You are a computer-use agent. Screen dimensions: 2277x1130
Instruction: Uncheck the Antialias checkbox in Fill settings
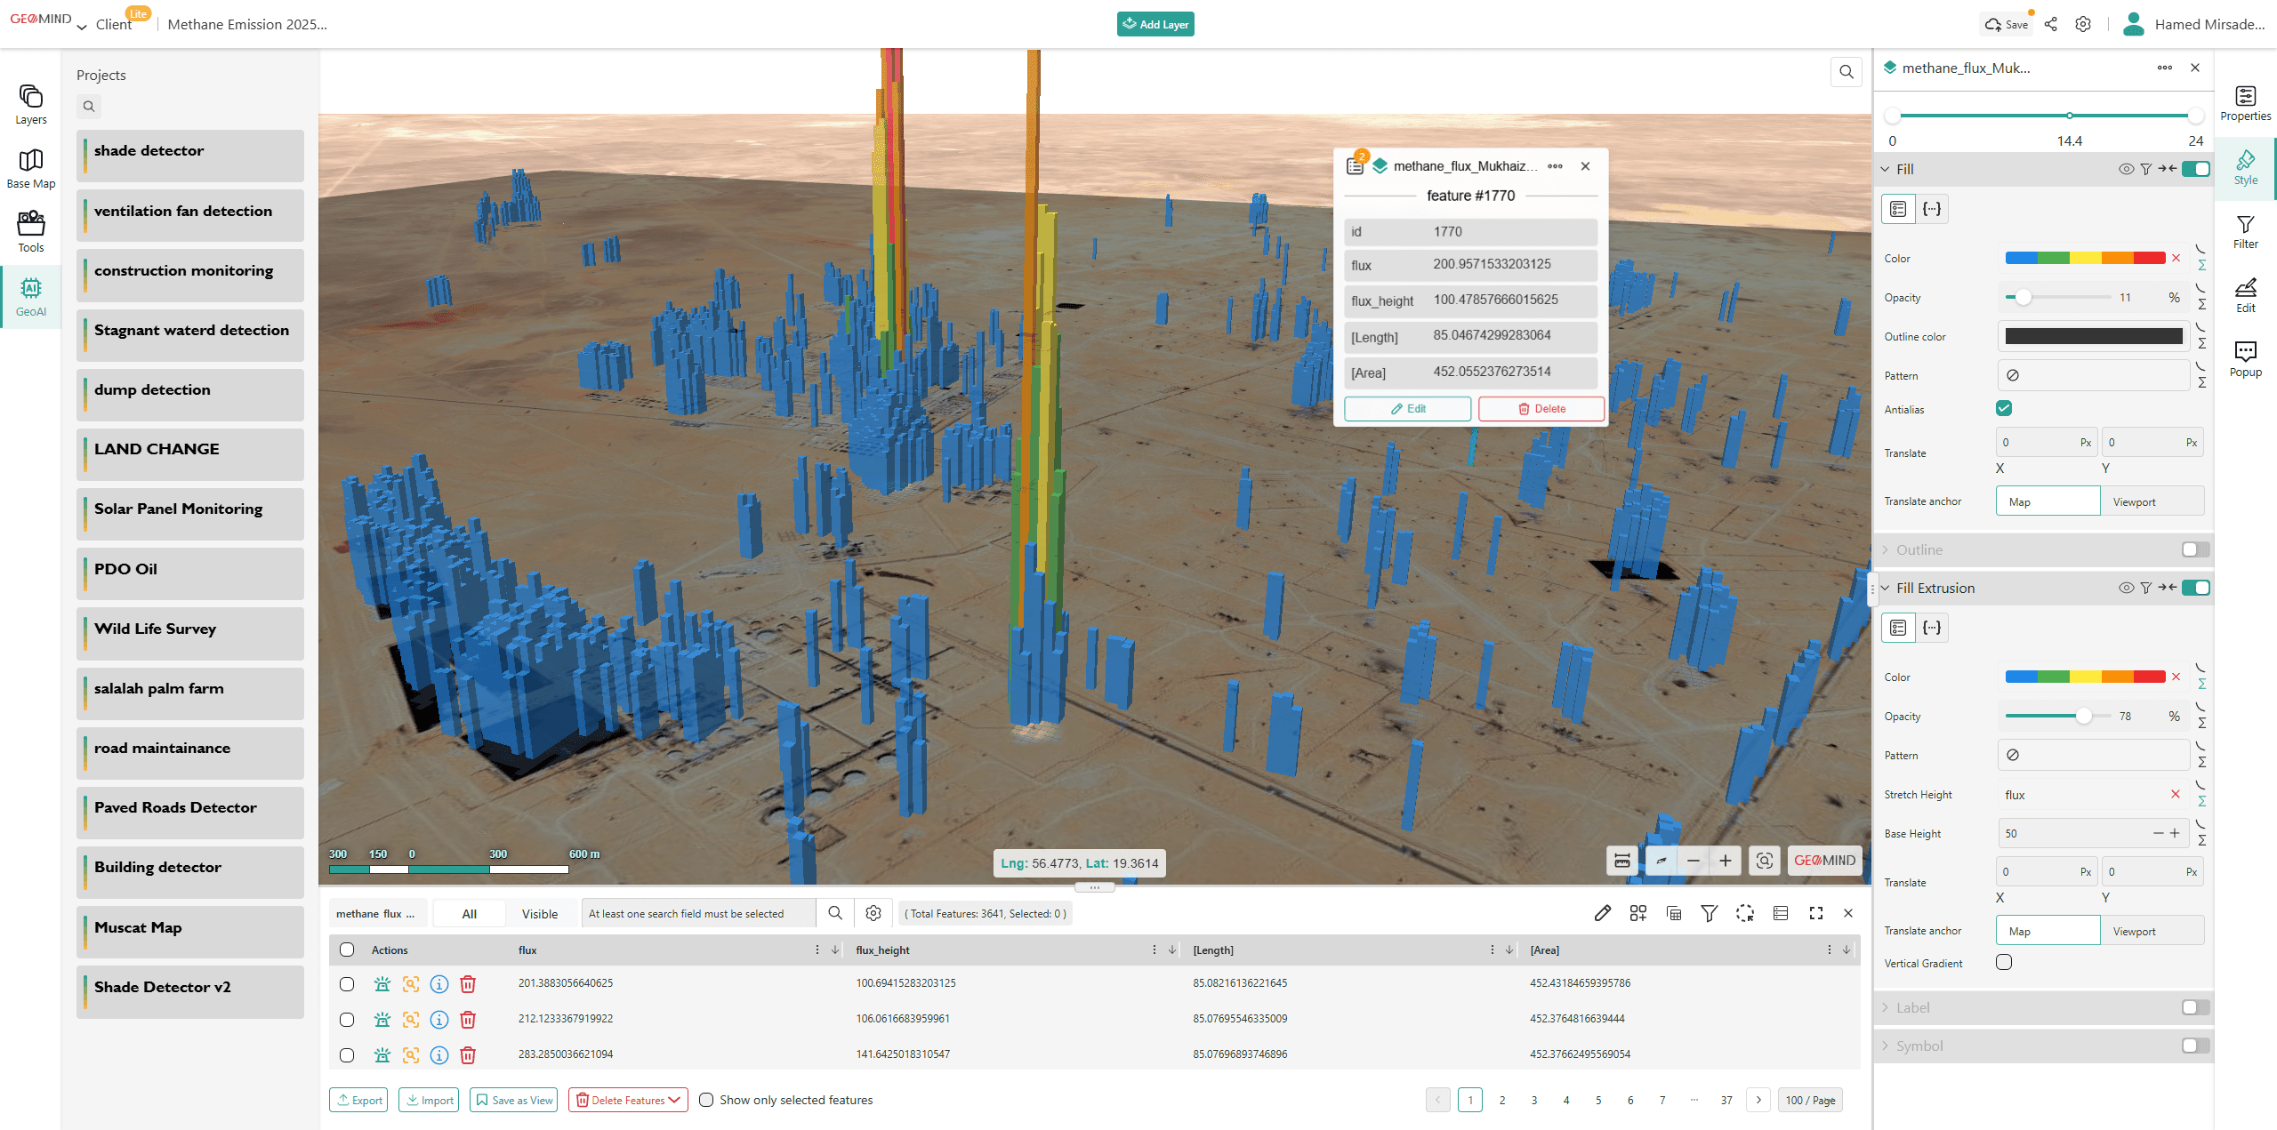(x=2003, y=408)
